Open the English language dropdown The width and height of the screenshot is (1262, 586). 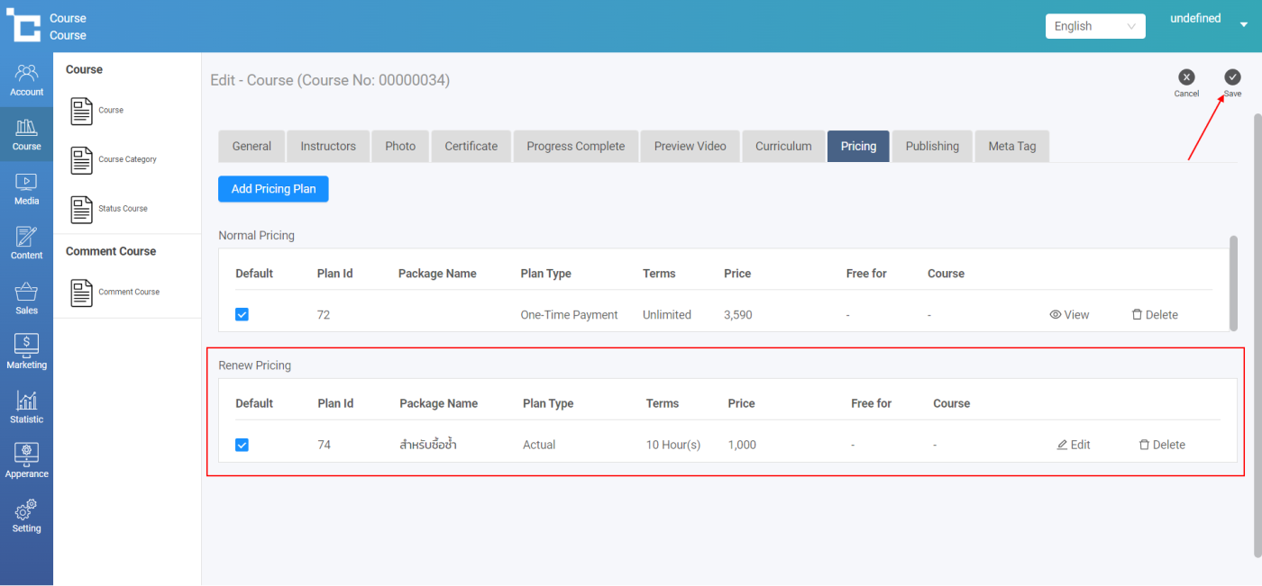(1095, 26)
